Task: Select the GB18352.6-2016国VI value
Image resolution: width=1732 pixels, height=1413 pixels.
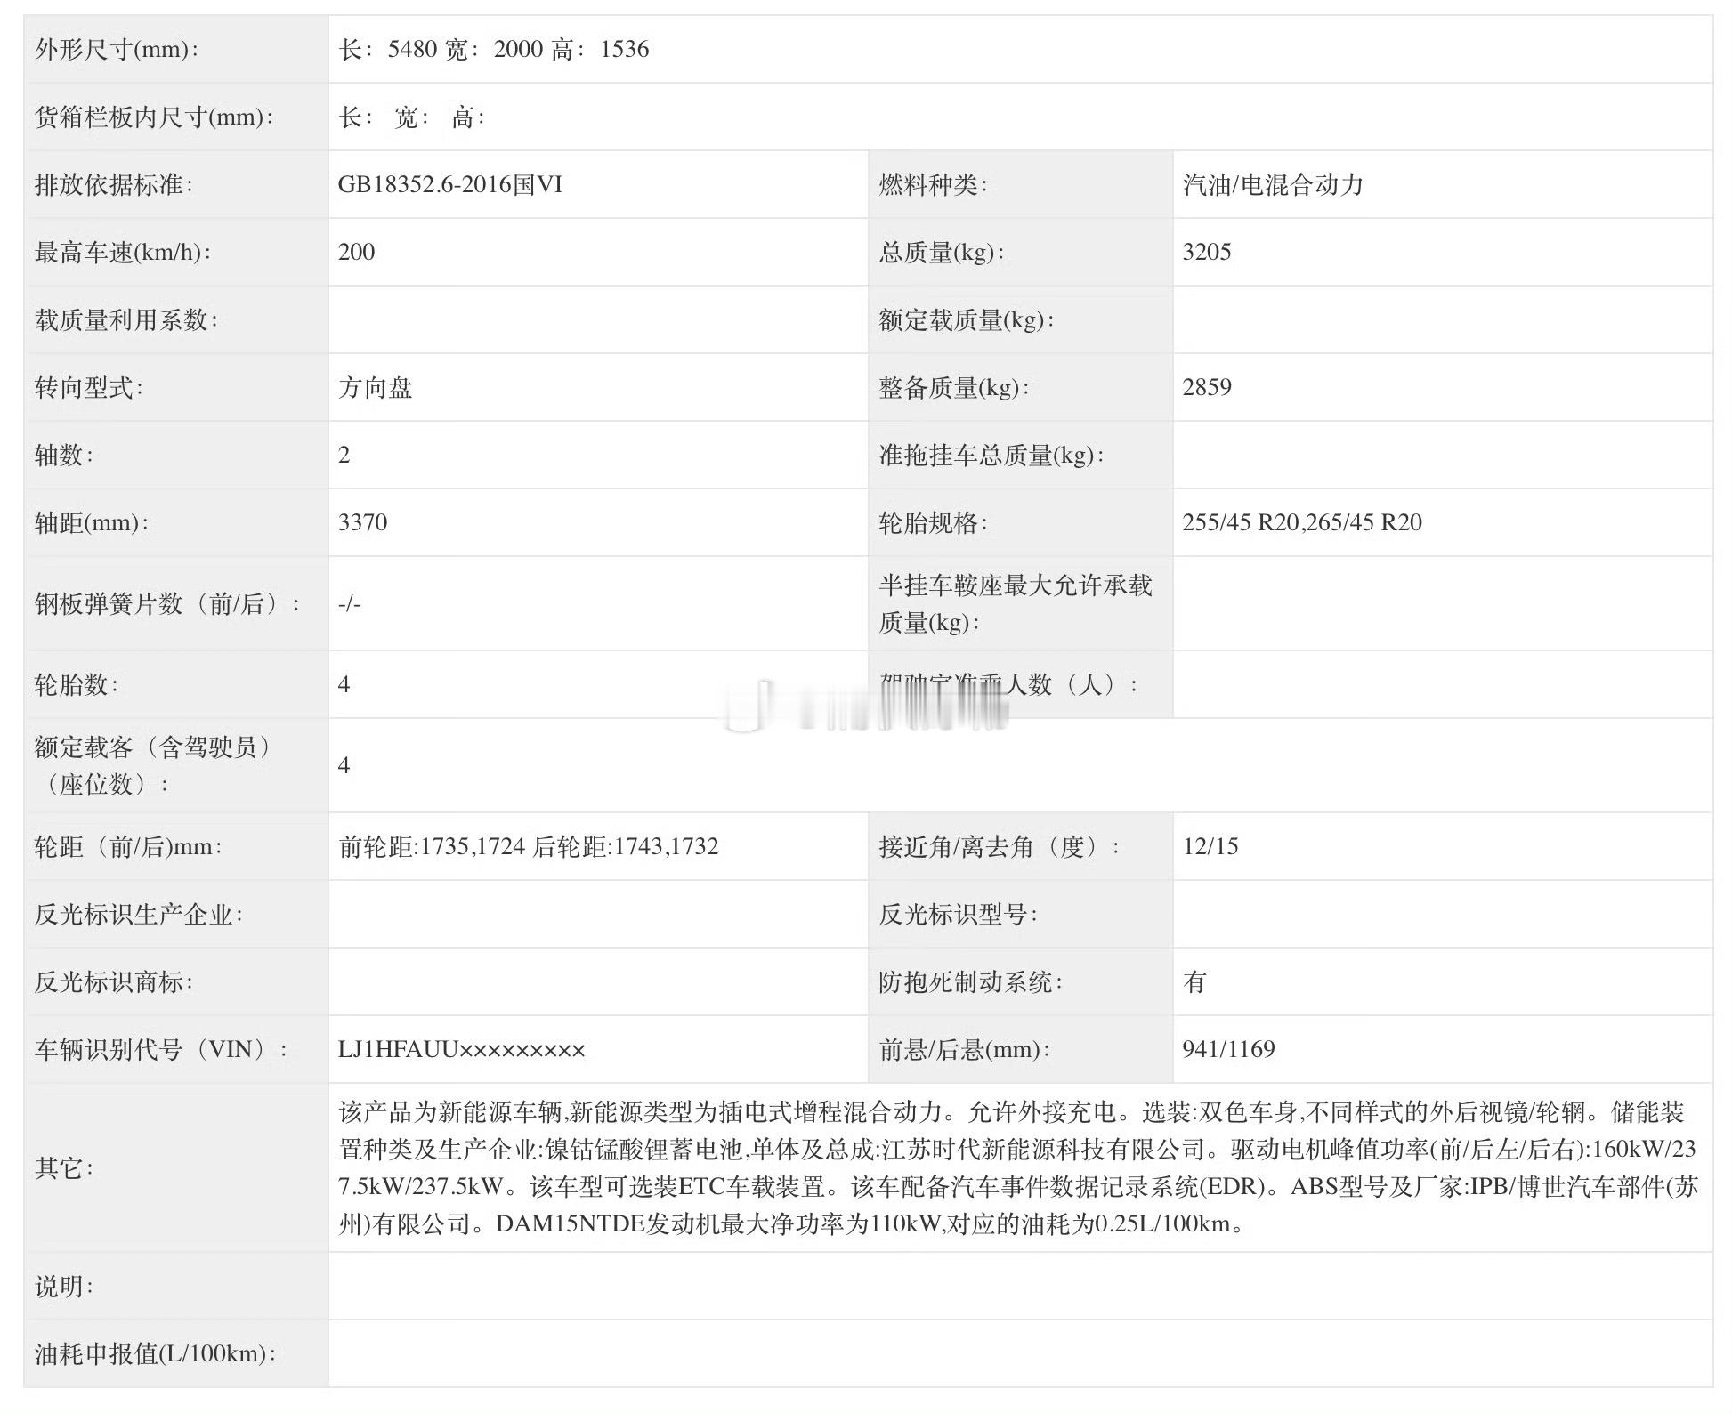Action: click(x=450, y=184)
